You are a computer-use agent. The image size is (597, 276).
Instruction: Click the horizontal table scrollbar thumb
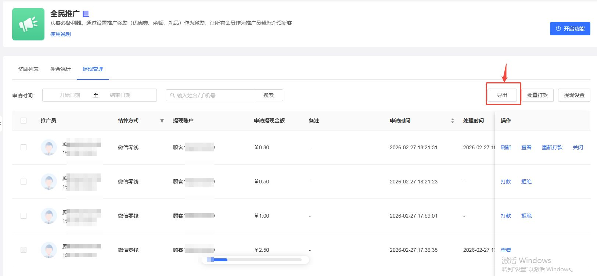(217, 260)
